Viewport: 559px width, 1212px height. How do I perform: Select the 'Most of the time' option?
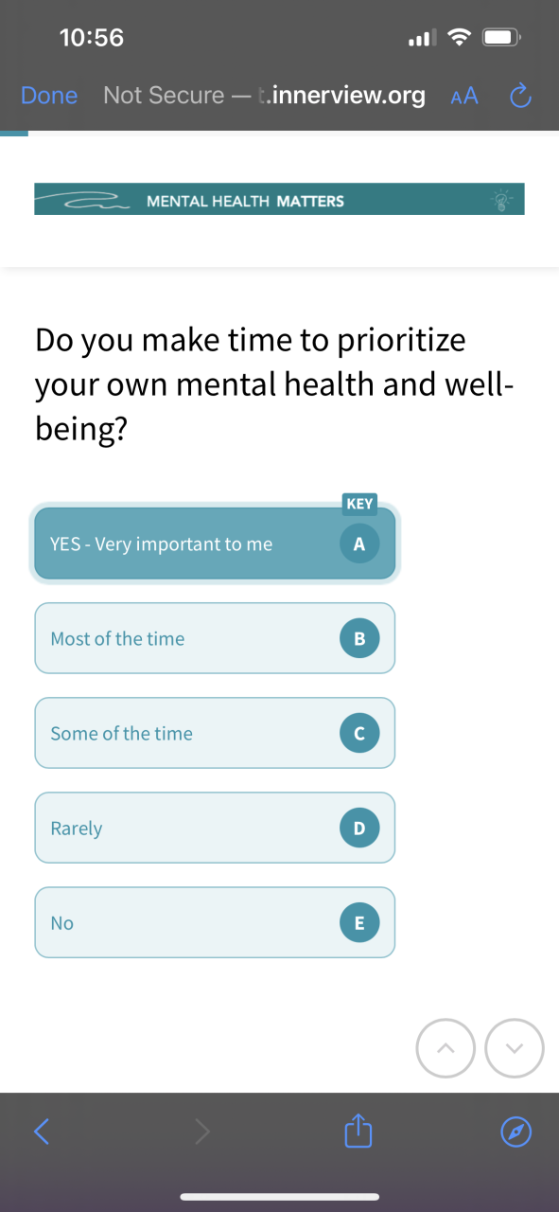point(215,638)
